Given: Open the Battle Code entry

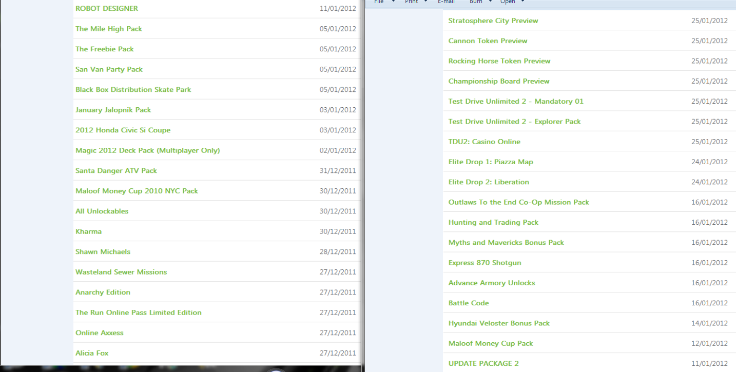Looking at the screenshot, I should pos(469,303).
